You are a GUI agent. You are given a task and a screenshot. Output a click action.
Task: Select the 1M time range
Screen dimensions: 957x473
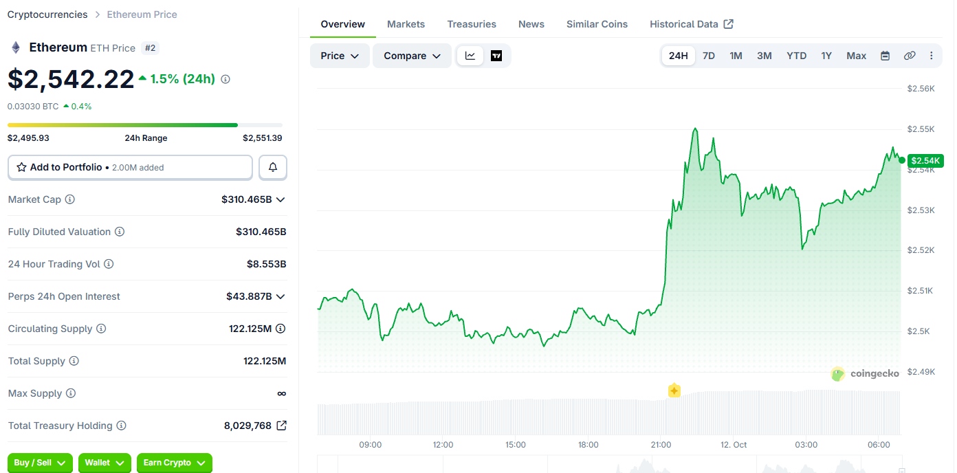point(736,56)
